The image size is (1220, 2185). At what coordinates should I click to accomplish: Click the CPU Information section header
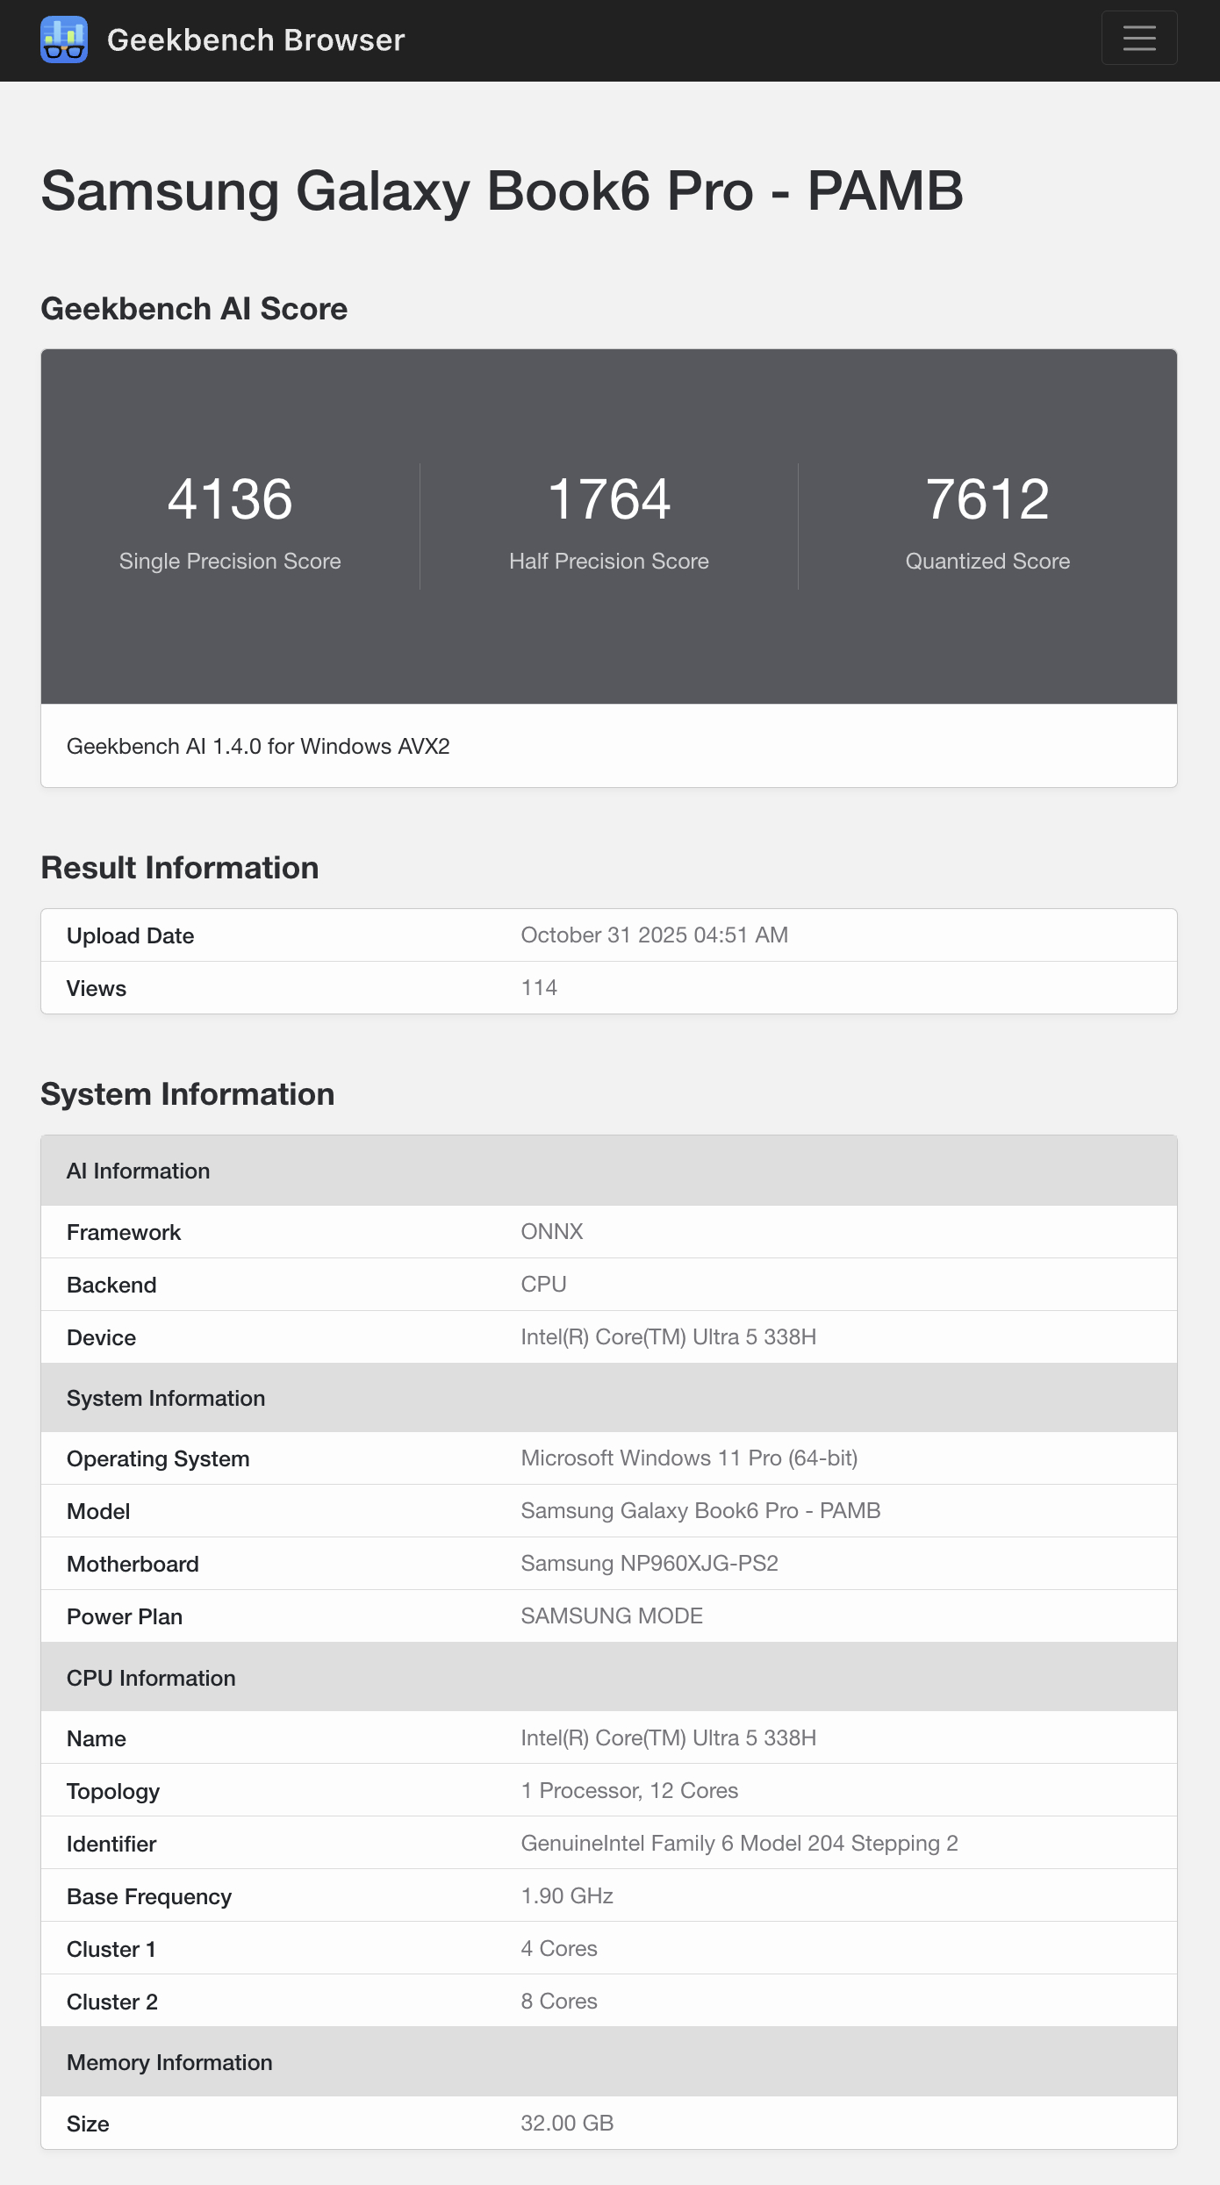151,1678
